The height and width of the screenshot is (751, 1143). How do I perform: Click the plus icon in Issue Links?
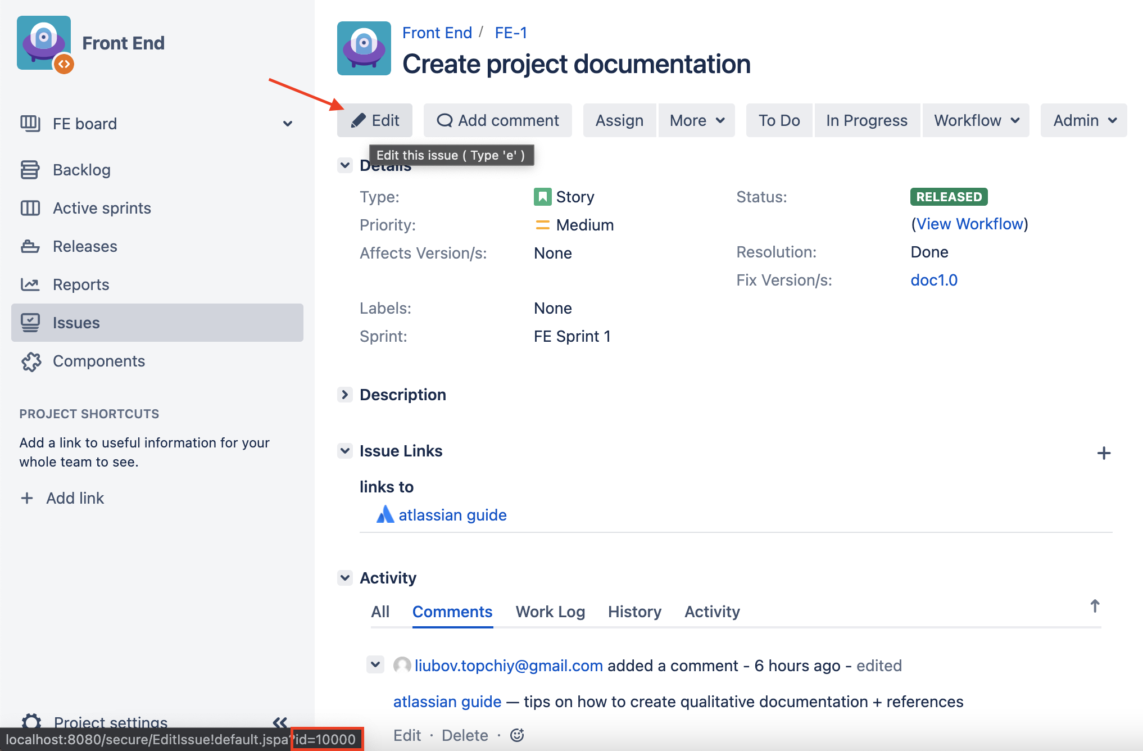click(1104, 453)
